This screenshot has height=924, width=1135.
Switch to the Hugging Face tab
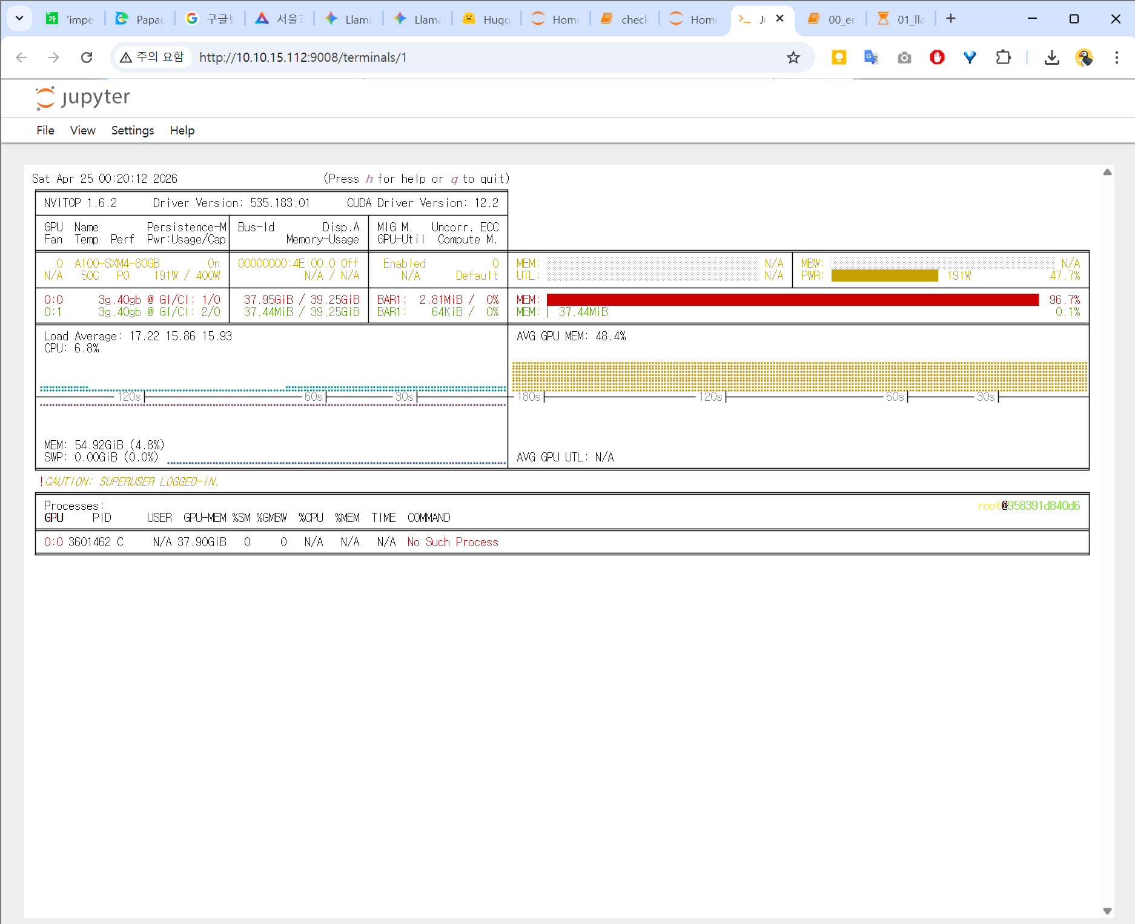(x=486, y=19)
